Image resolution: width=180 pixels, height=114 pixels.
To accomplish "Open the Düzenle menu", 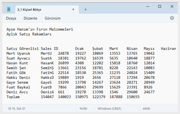I will (30, 18).
